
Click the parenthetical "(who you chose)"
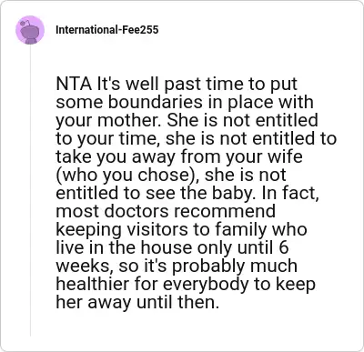point(126,176)
